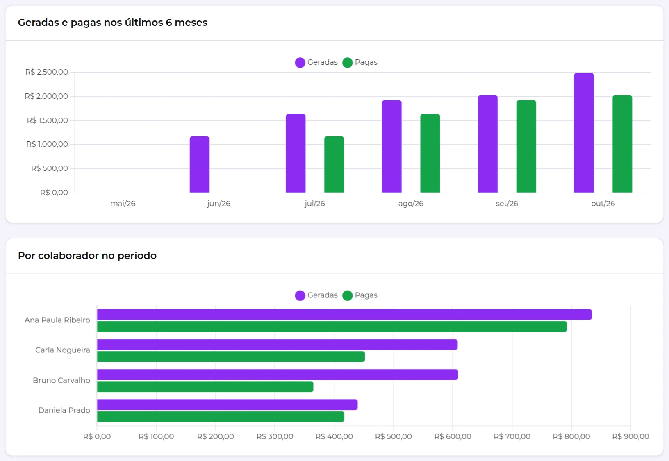The width and height of the screenshot is (669, 461).
Task: Click the purple Geradas bar for jun/26
Action: [x=200, y=164]
